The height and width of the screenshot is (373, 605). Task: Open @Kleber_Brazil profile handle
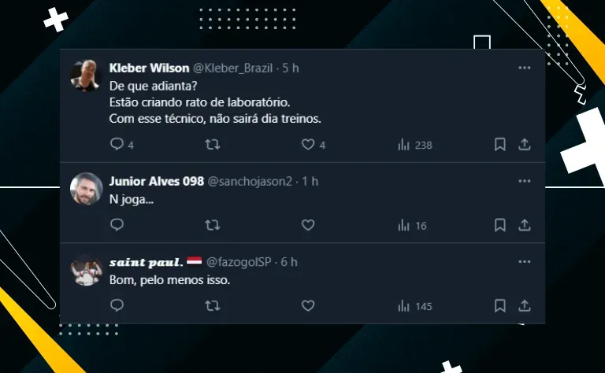click(232, 68)
